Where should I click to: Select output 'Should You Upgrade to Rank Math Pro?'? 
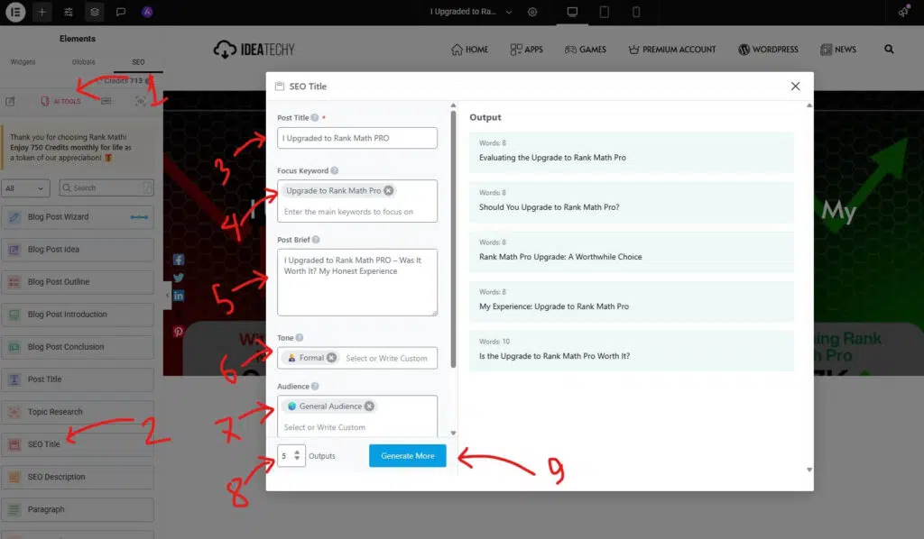click(x=631, y=203)
